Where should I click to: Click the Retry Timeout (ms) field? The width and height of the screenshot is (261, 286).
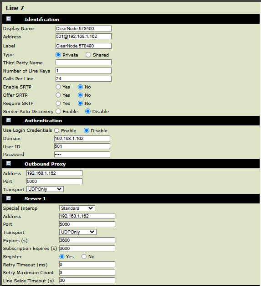click(x=87, y=264)
